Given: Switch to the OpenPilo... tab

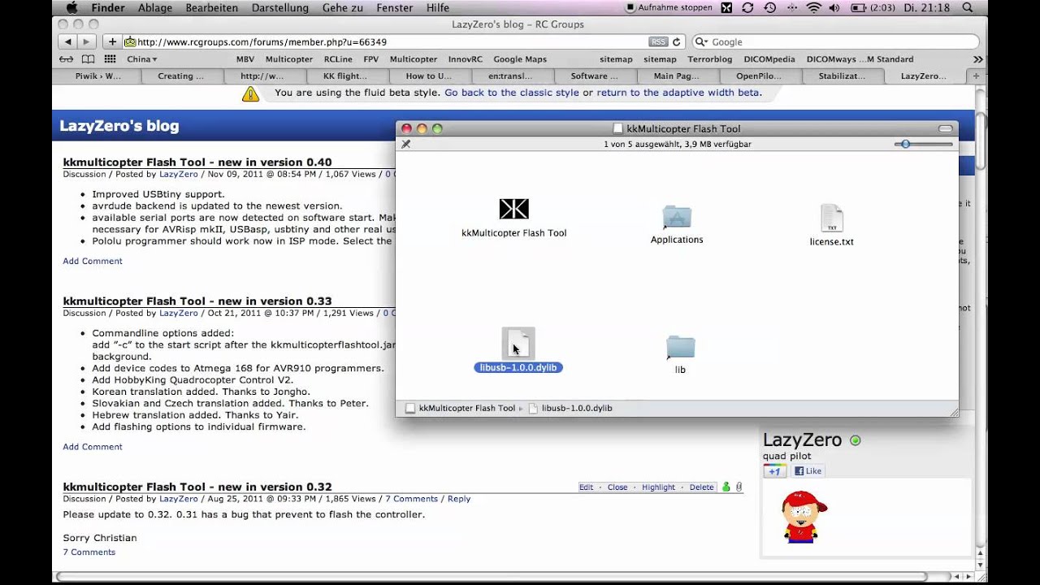Looking at the screenshot, I should 759,76.
